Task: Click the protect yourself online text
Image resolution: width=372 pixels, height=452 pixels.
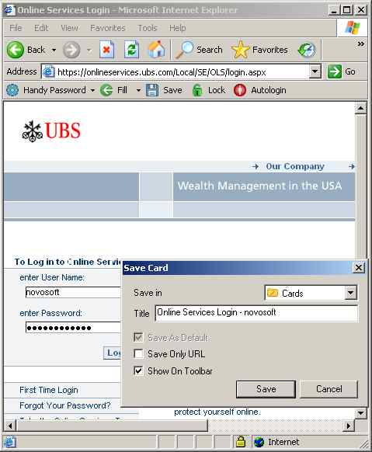Action: [x=217, y=412]
